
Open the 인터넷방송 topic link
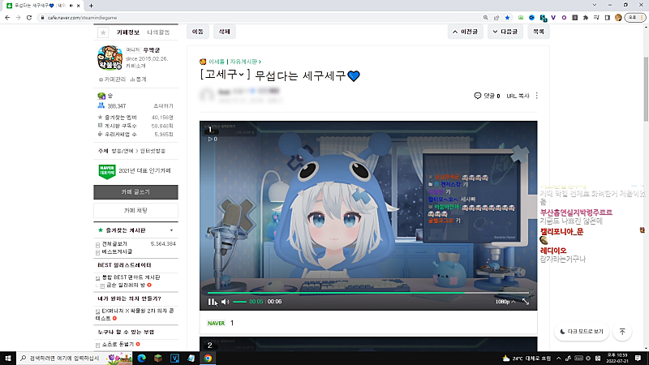pyautogui.click(x=153, y=151)
